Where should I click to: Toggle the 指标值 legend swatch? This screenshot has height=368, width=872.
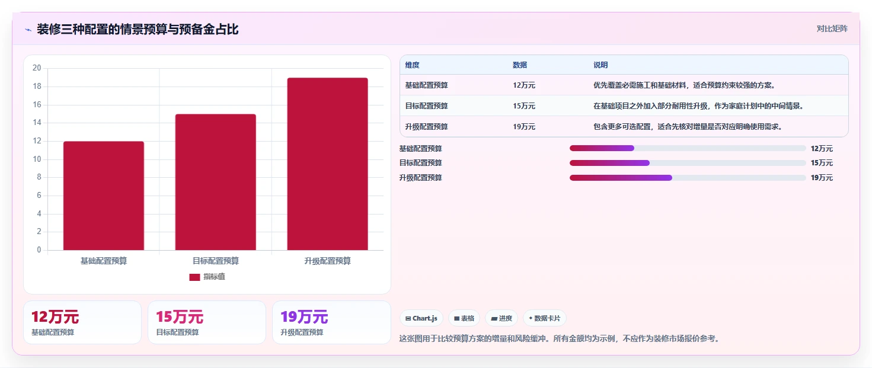194,277
